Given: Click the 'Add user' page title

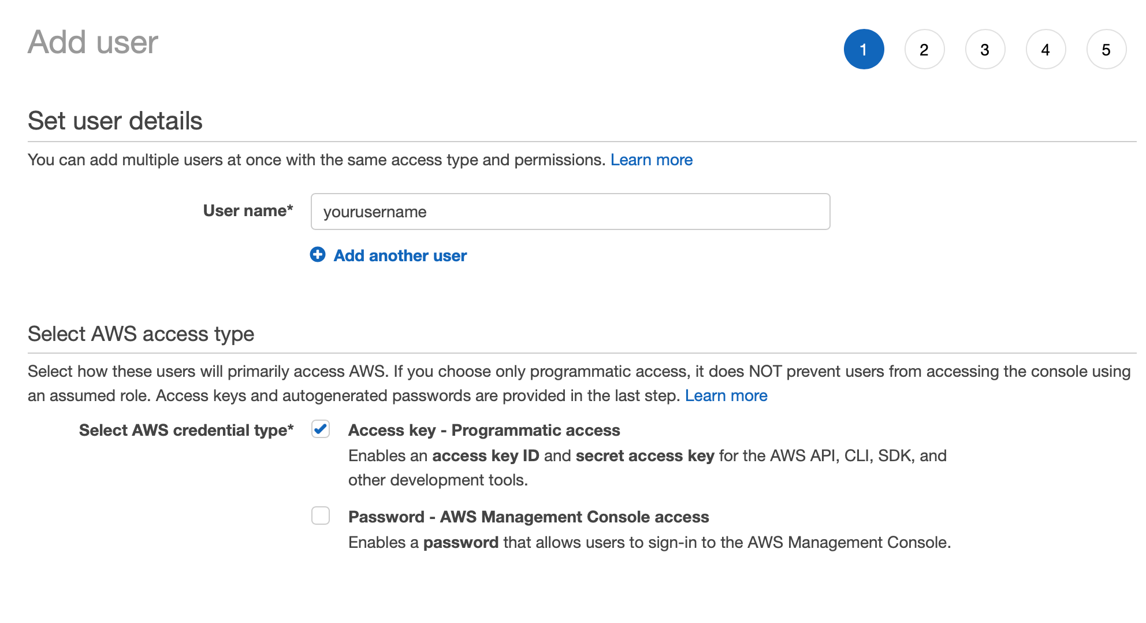Looking at the screenshot, I should pyautogui.click(x=93, y=42).
